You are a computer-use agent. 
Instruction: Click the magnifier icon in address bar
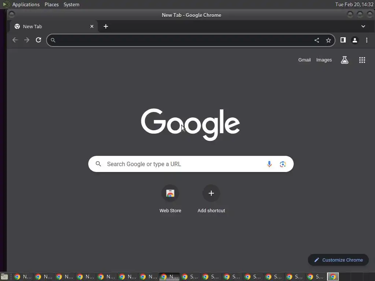53,40
